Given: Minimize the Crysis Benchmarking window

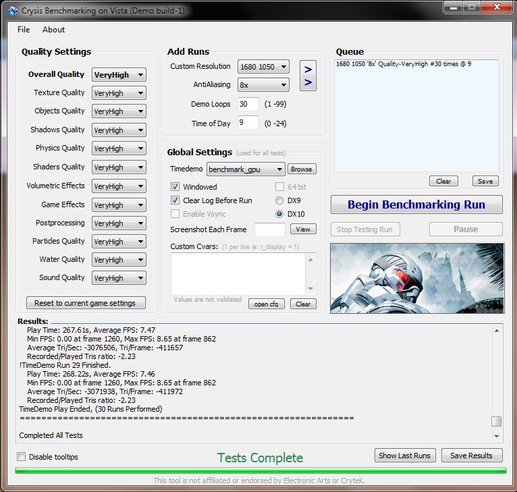Looking at the screenshot, I should tap(454, 7).
